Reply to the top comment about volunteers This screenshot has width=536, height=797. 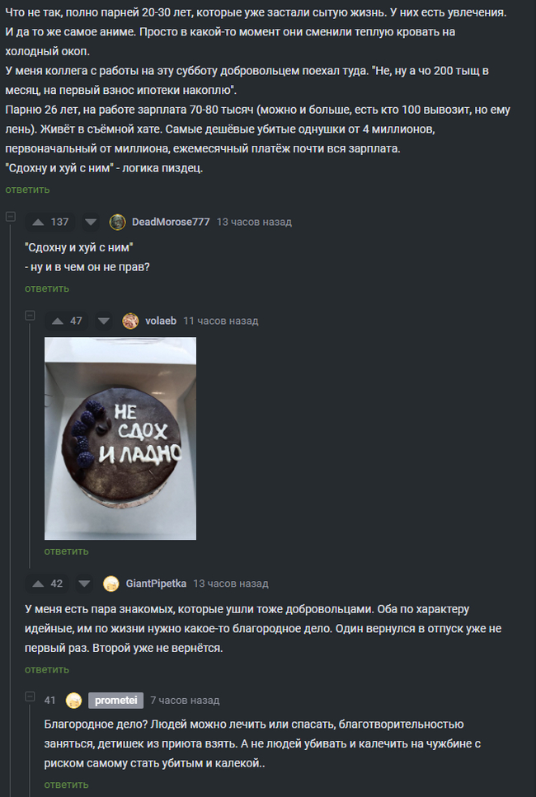tap(27, 190)
